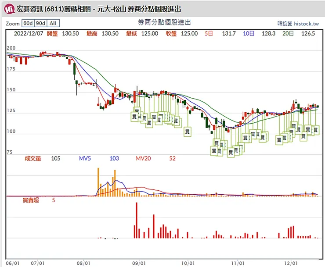Select the 12/01 date axis label
325x267 pixels.
pyautogui.click(x=291, y=263)
